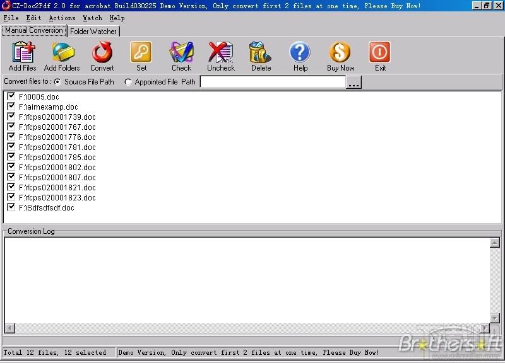Select the file name F:\fcps020001776.doc
Viewport: 505px width, 363px height.
click(57, 137)
